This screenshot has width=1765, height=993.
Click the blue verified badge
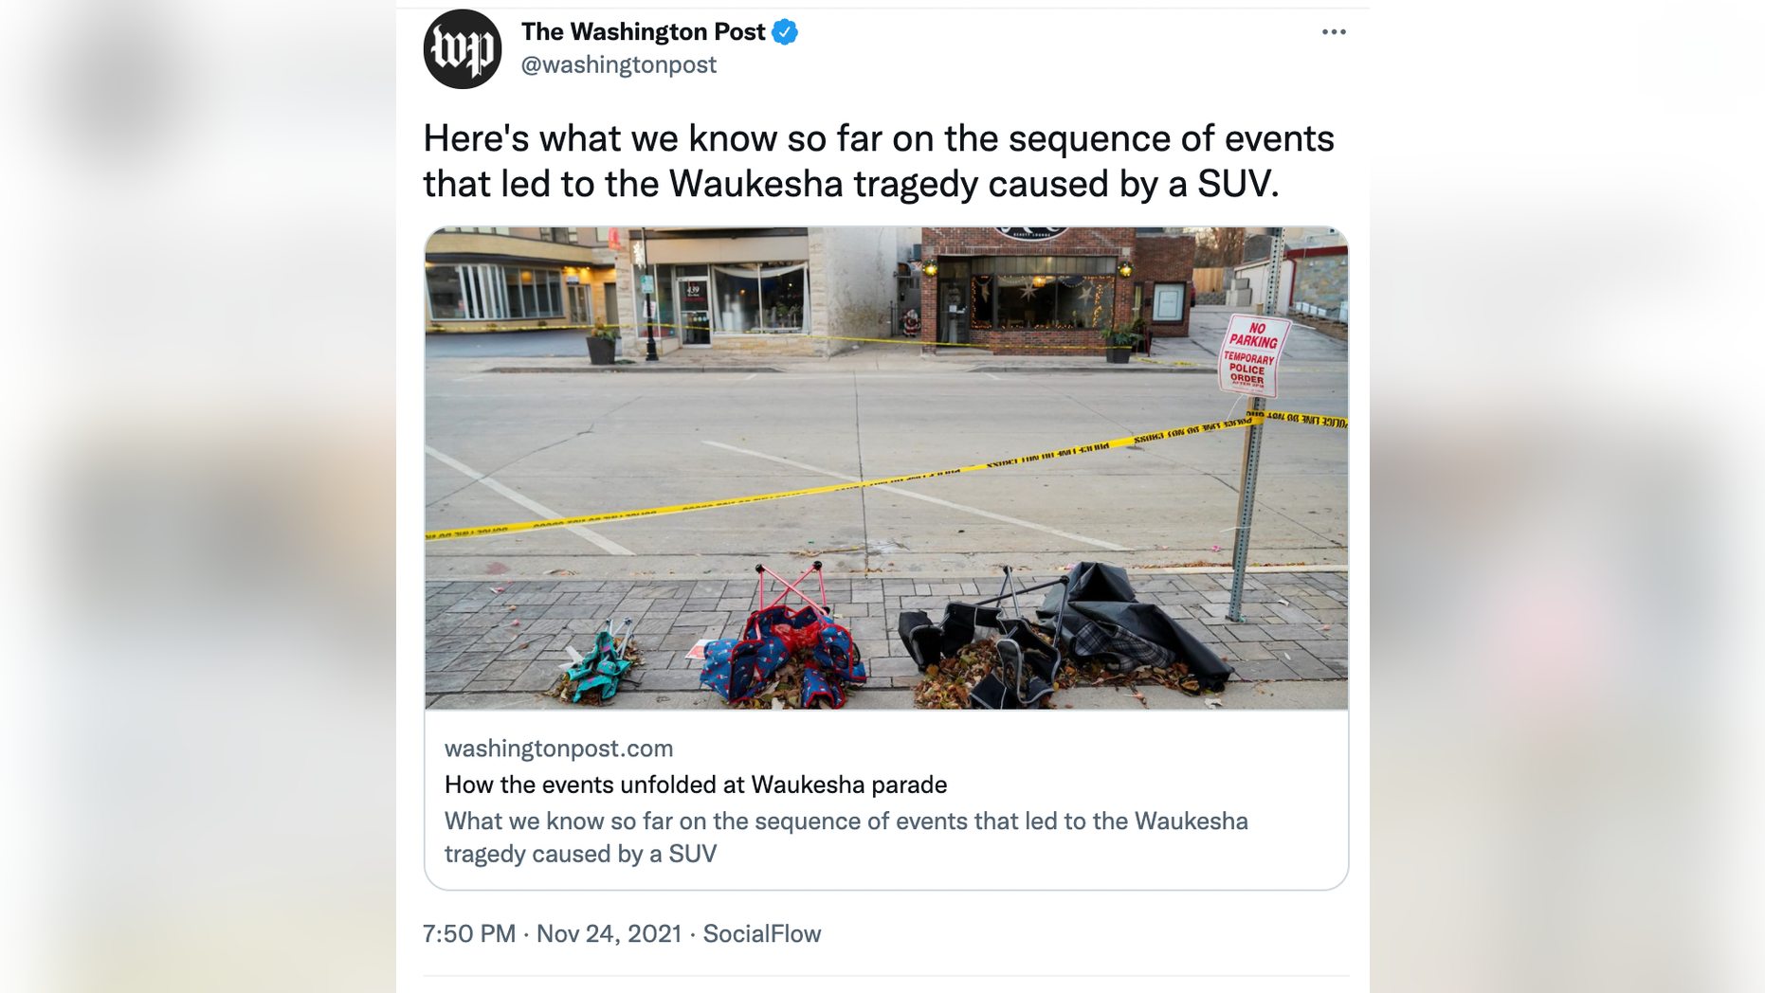pos(785,32)
